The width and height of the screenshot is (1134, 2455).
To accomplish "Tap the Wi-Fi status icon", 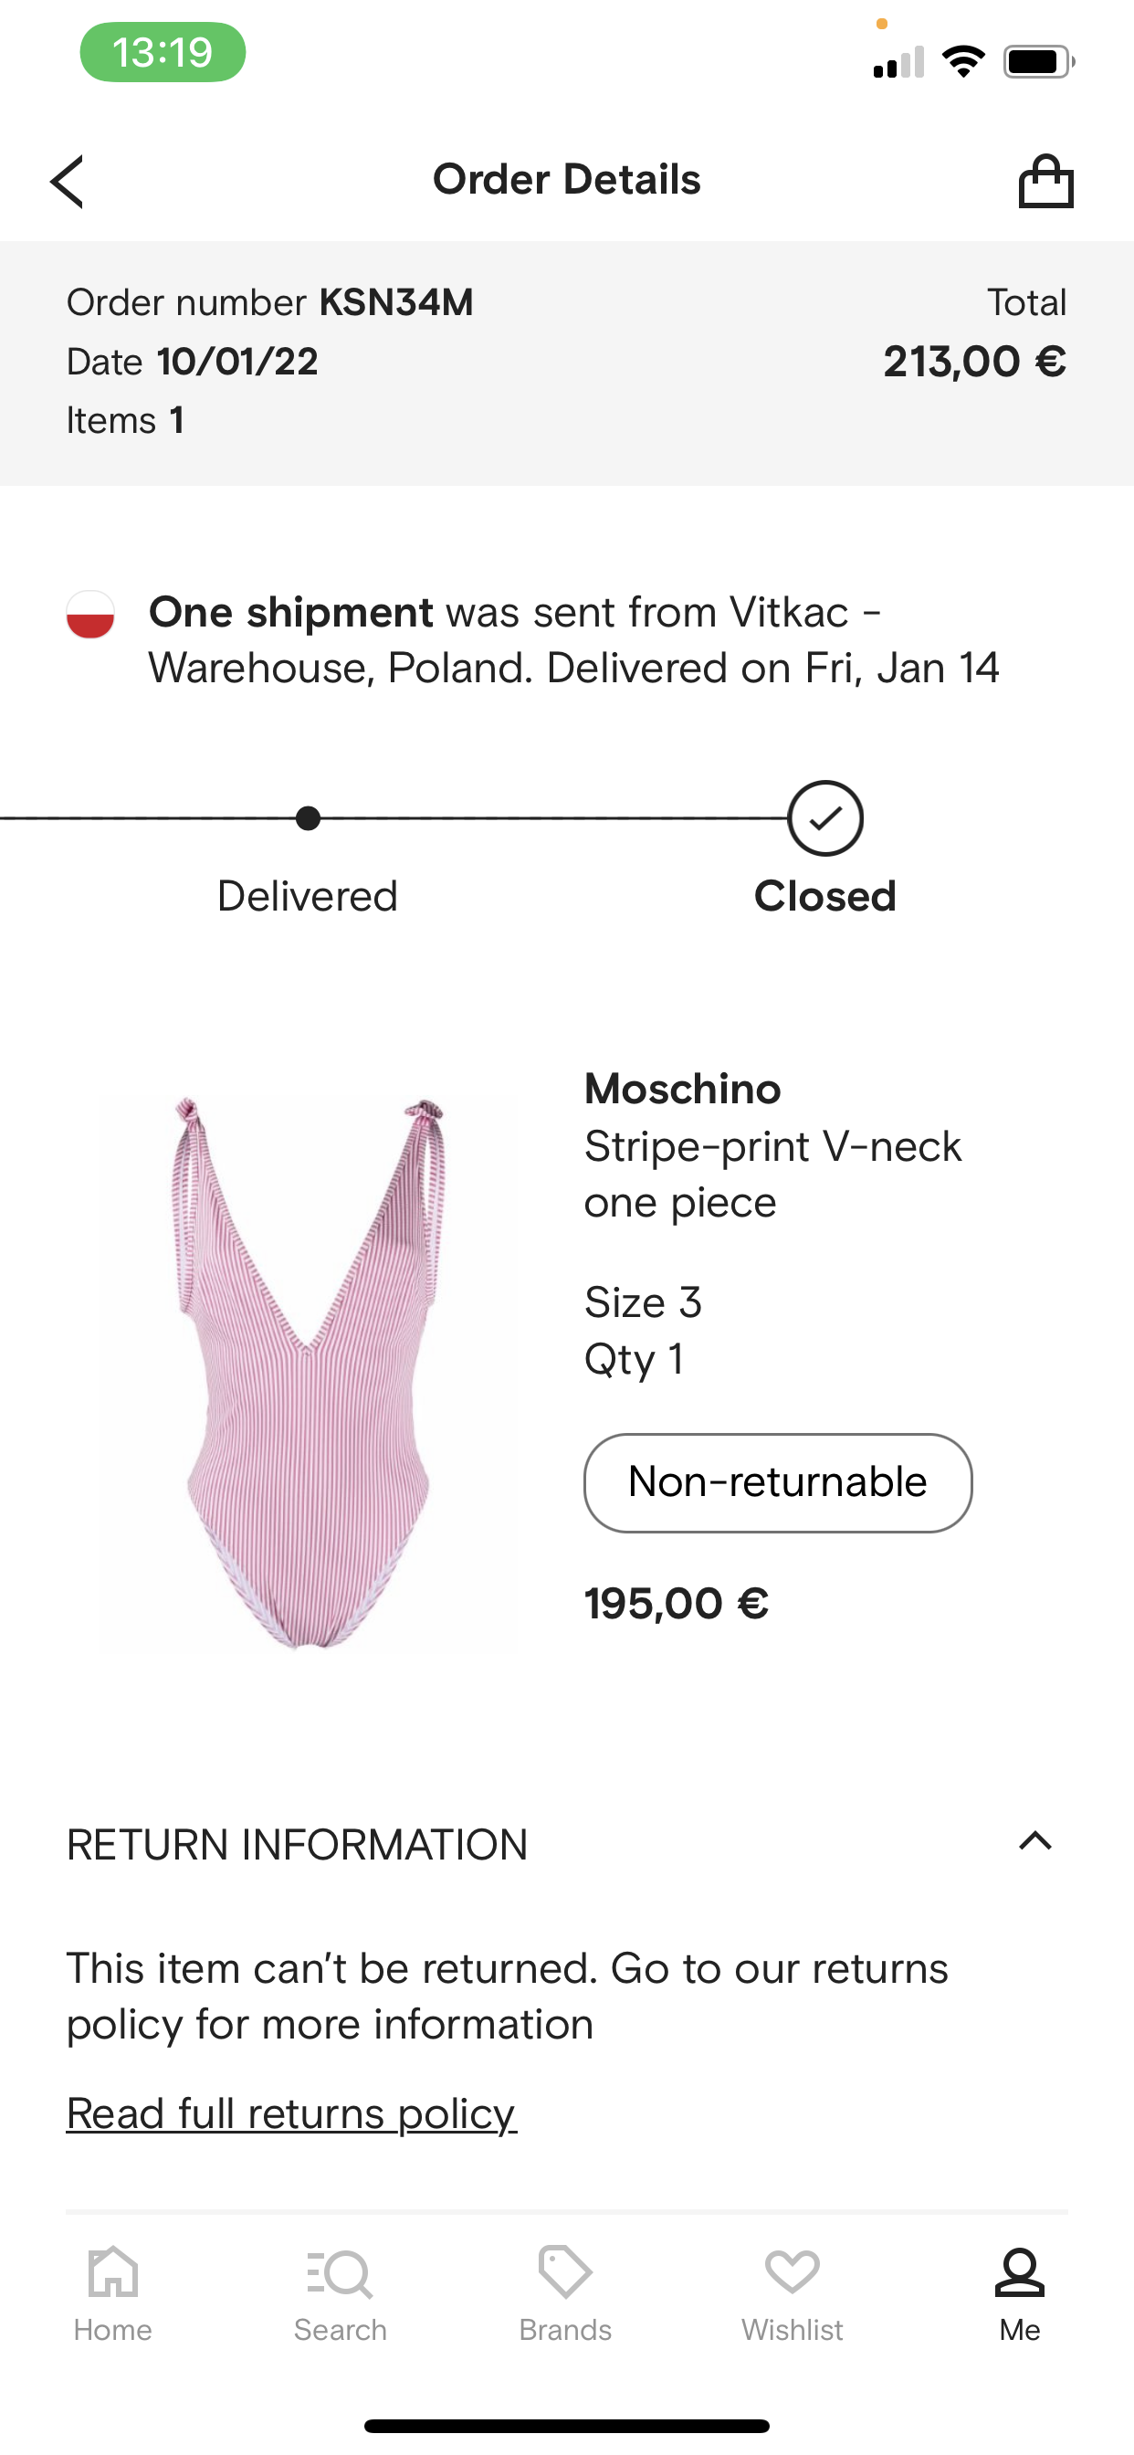I will [x=962, y=62].
